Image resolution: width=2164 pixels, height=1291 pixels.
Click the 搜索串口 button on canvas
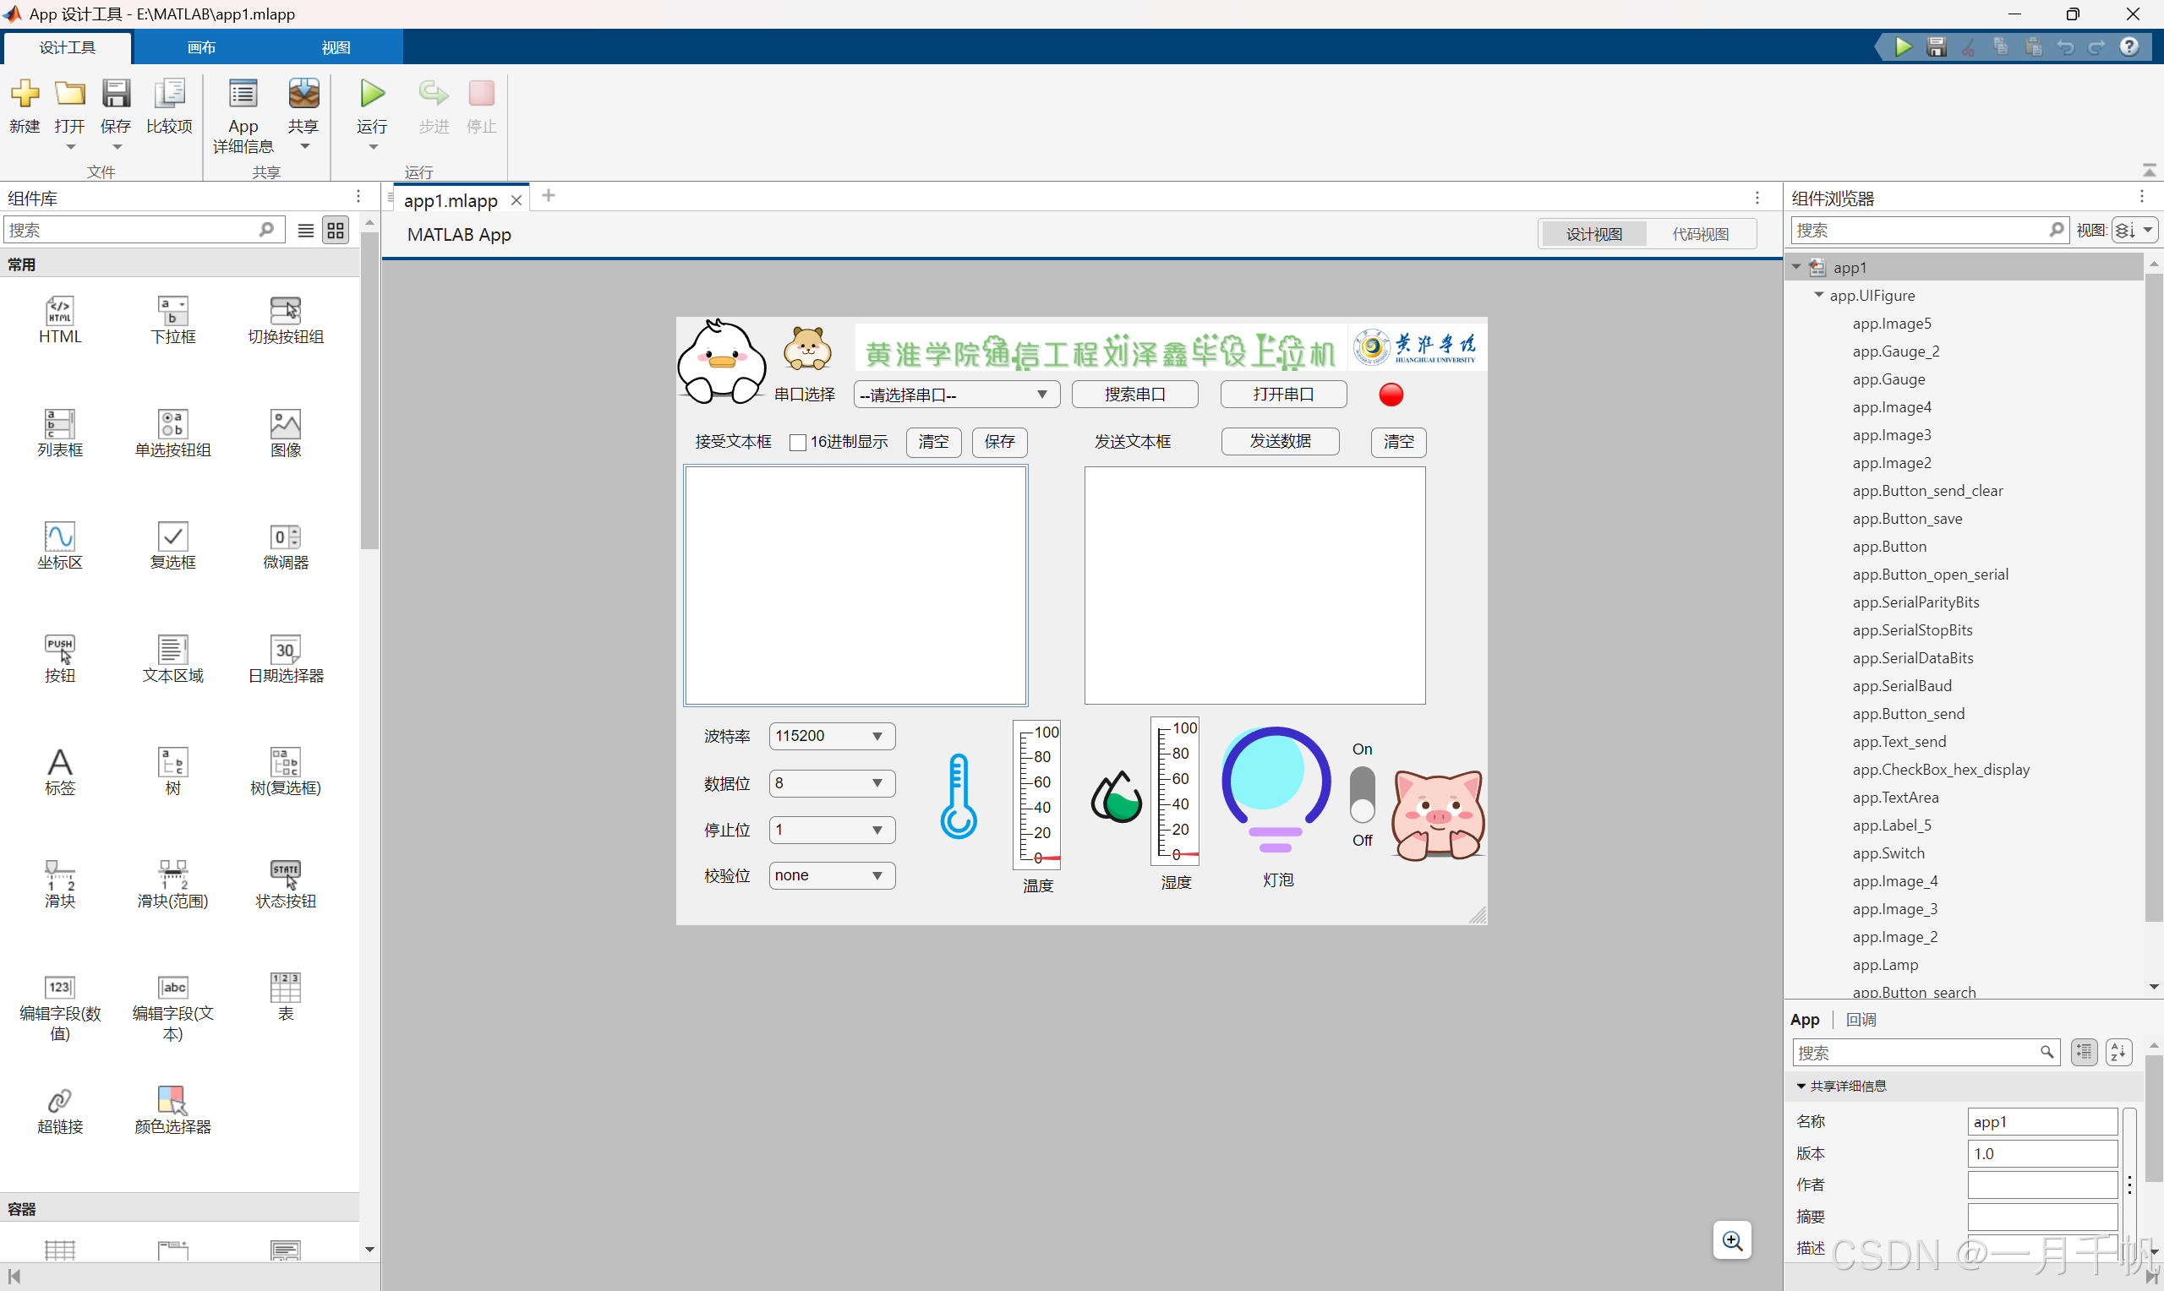point(1134,395)
